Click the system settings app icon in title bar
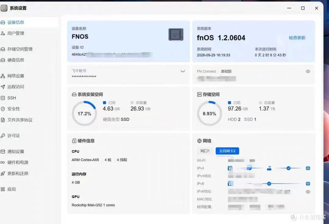This screenshot has height=224, width=329. coord(4,8)
